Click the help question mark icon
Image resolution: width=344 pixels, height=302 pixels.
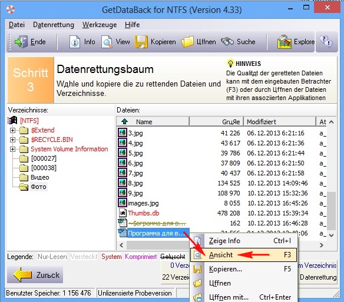pos(326,41)
